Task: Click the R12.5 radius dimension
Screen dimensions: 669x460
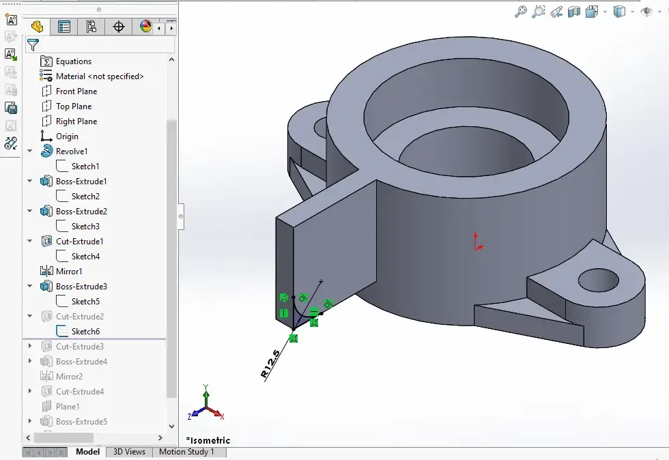Action: [271, 364]
